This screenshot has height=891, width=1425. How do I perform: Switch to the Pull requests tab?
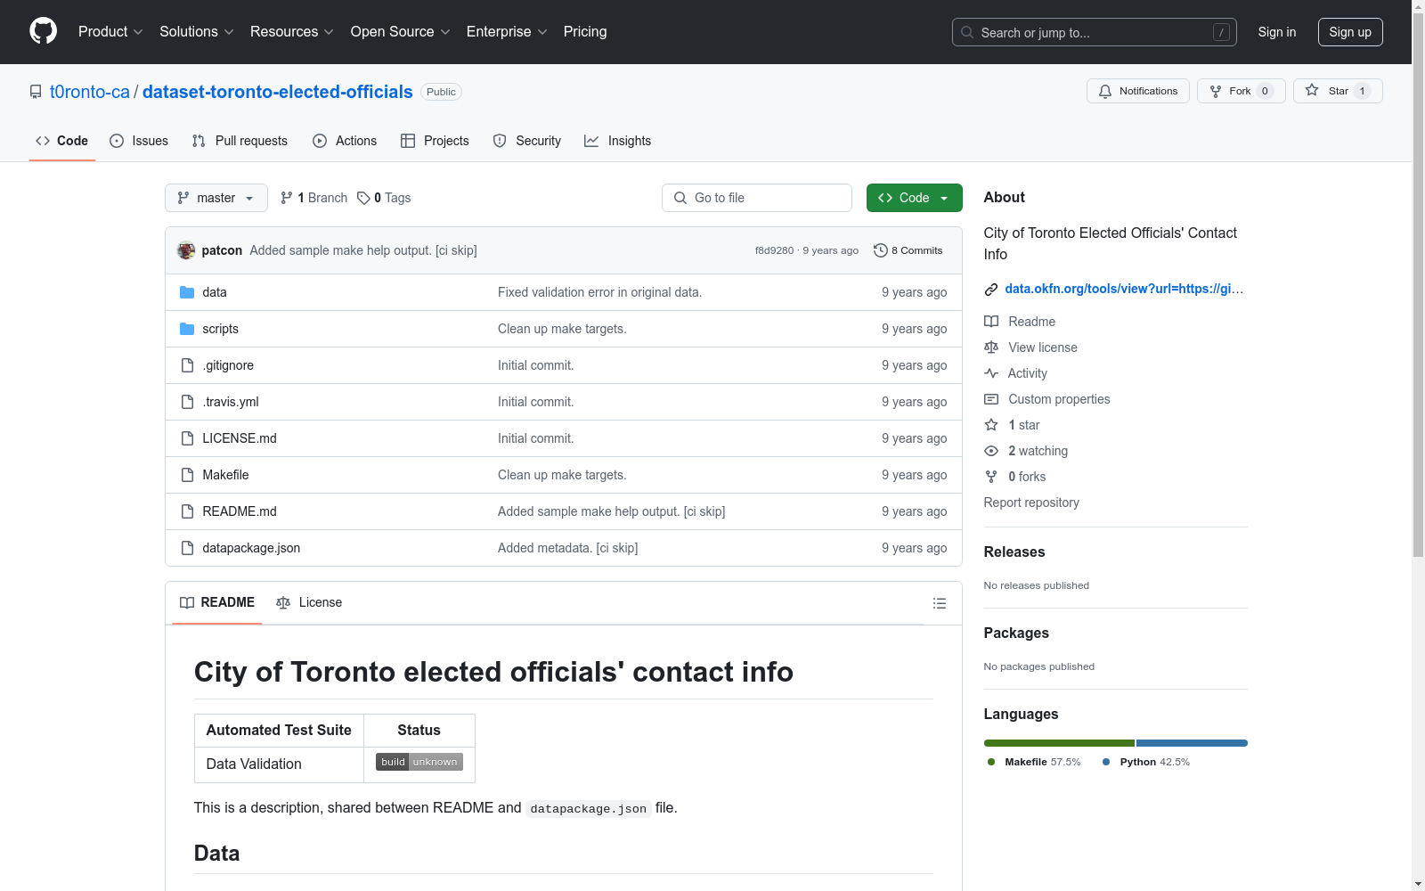click(x=240, y=141)
